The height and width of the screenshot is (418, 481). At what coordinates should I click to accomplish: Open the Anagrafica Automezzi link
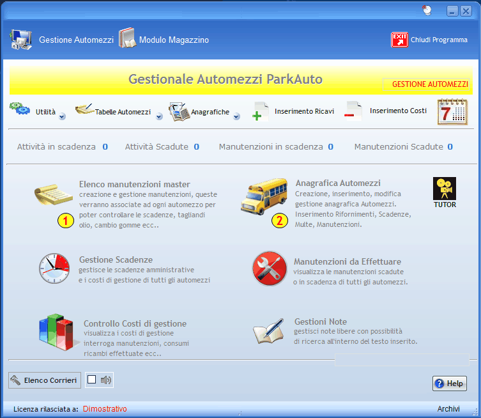(338, 183)
